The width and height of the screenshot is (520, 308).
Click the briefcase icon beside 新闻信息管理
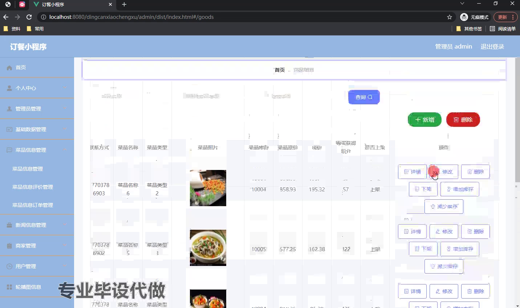9,225
